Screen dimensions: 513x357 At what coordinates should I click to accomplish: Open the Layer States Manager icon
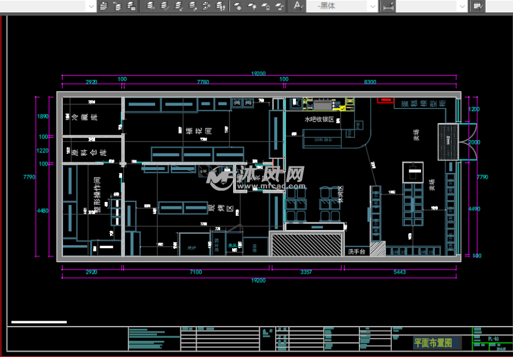pyautogui.click(x=131, y=6)
